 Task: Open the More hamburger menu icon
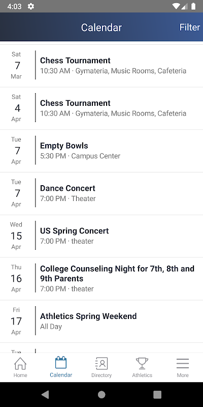pos(183,363)
